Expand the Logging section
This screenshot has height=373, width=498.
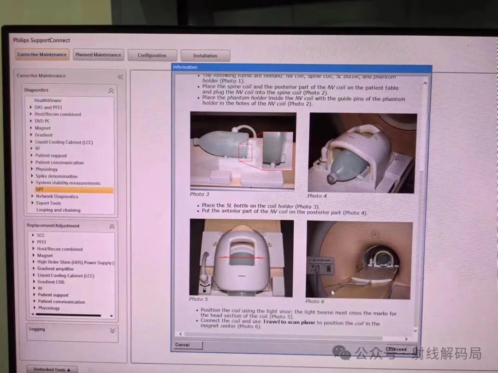pos(112,331)
